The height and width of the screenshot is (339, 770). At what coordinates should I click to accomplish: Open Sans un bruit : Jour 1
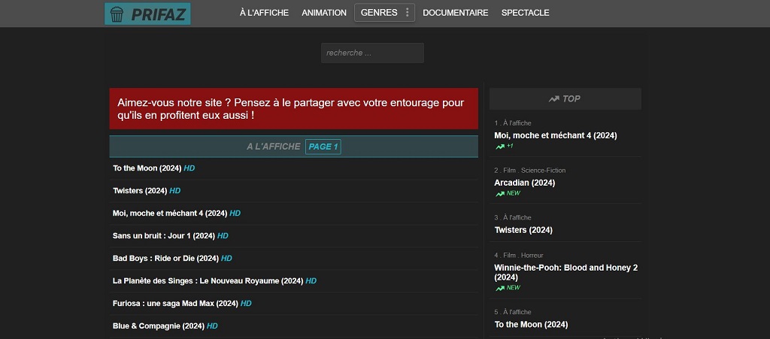[164, 236]
